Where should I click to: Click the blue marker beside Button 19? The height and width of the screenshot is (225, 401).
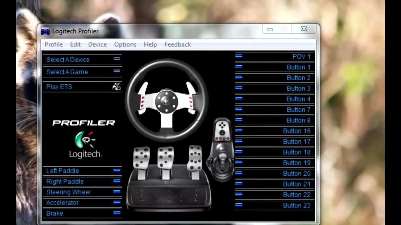[239, 162]
